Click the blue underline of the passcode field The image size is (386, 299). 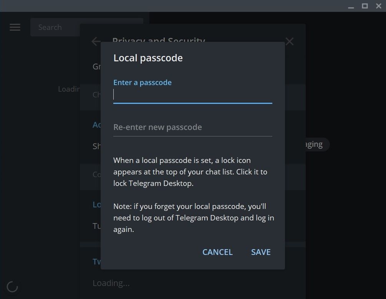[192, 102]
